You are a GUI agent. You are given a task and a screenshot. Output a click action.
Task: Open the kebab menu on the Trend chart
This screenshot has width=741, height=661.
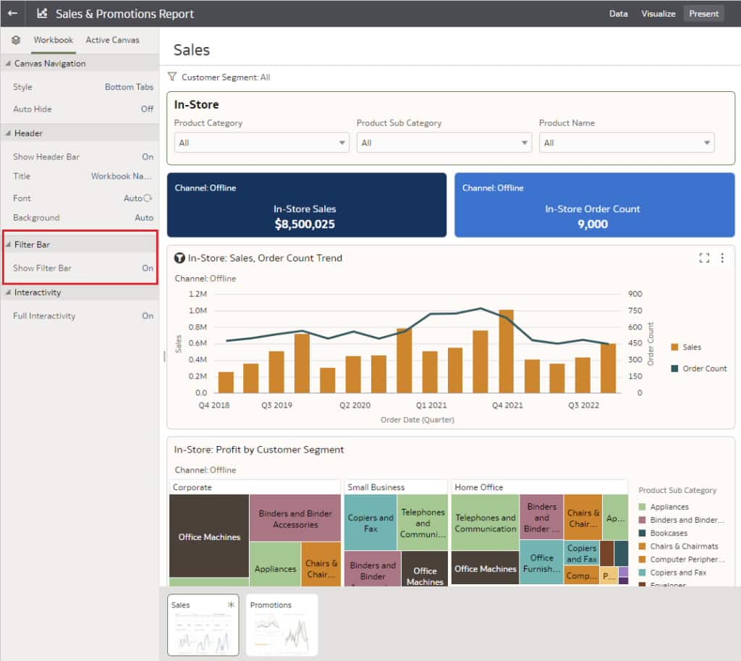[722, 258]
